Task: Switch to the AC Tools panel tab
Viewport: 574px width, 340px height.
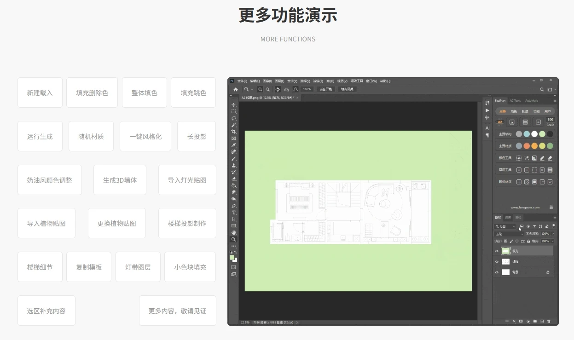Action: [515, 100]
